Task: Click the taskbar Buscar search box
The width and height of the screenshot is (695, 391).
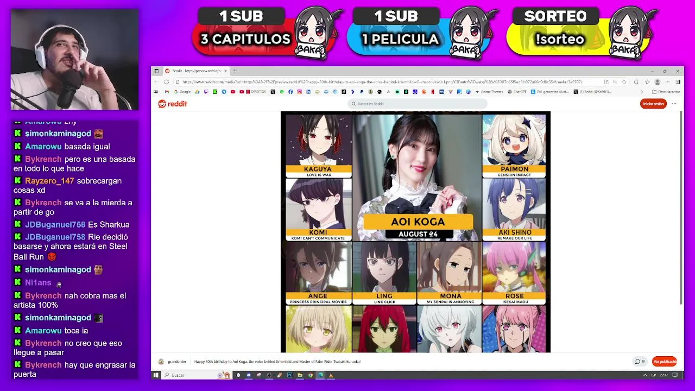Action: pyautogui.click(x=197, y=375)
